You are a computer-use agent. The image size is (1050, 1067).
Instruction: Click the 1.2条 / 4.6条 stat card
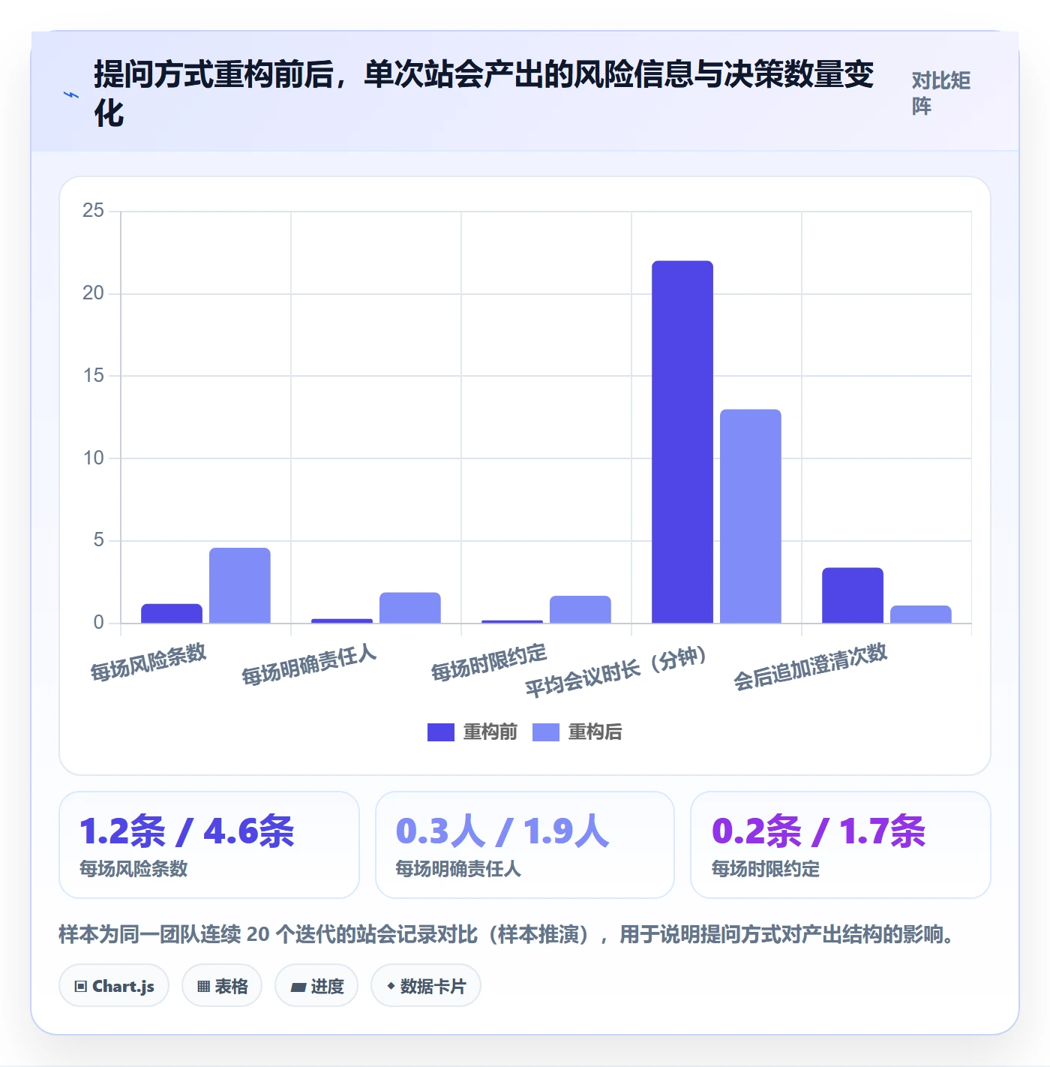pyautogui.click(x=209, y=845)
